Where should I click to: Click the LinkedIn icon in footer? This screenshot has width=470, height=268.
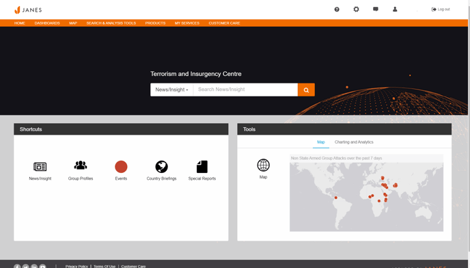coord(34,267)
